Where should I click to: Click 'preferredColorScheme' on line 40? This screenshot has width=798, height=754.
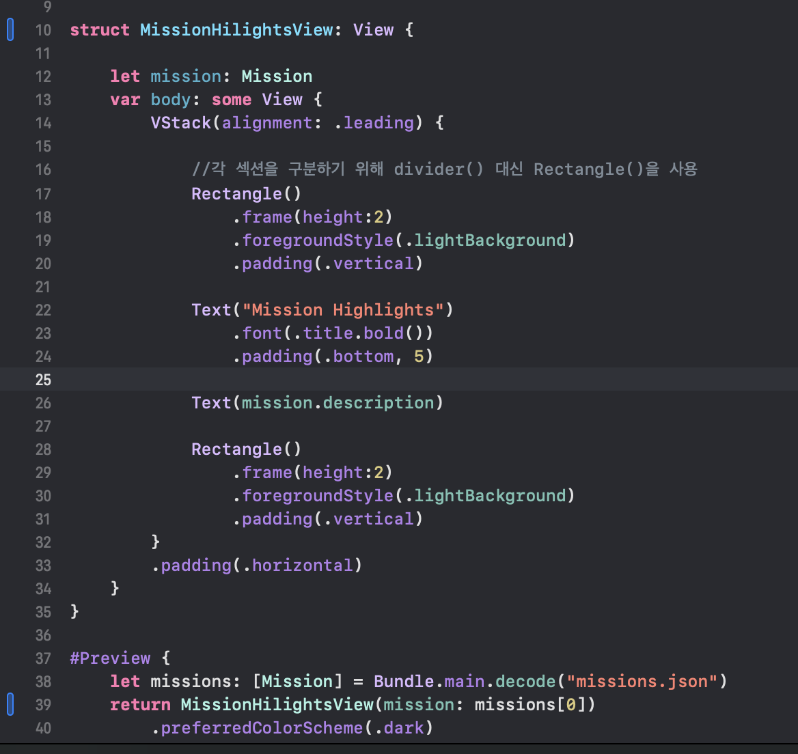pyautogui.click(x=262, y=728)
